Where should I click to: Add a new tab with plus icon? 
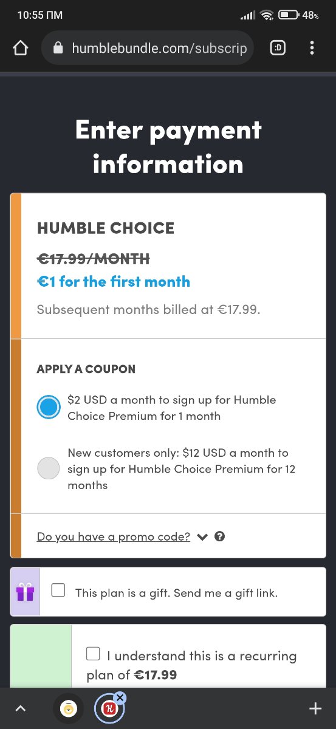point(315,708)
